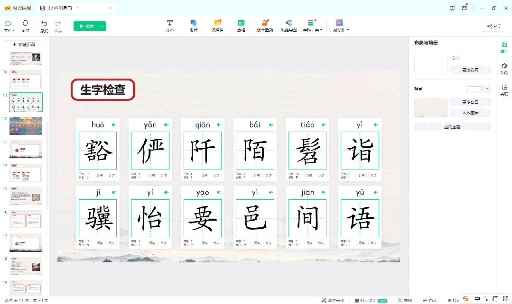The image size is (512, 304).
Task: Open the background color dropdown in the right panel
Action: coord(487,89)
